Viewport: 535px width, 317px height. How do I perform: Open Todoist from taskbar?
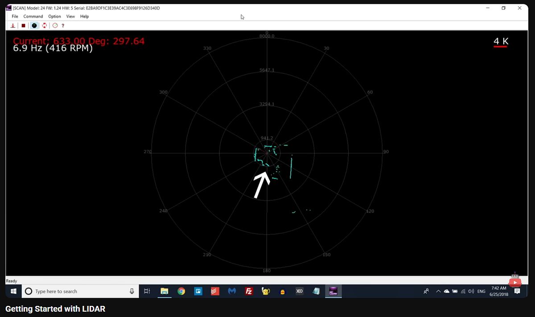[x=215, y=291]
